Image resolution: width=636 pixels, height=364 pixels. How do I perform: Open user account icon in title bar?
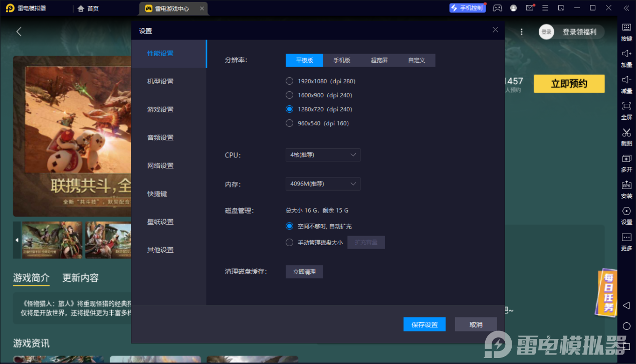coord(513,8)
